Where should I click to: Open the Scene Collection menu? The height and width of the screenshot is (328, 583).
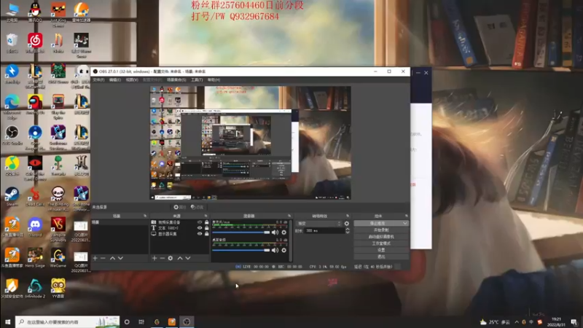click(x=176, y=80)
